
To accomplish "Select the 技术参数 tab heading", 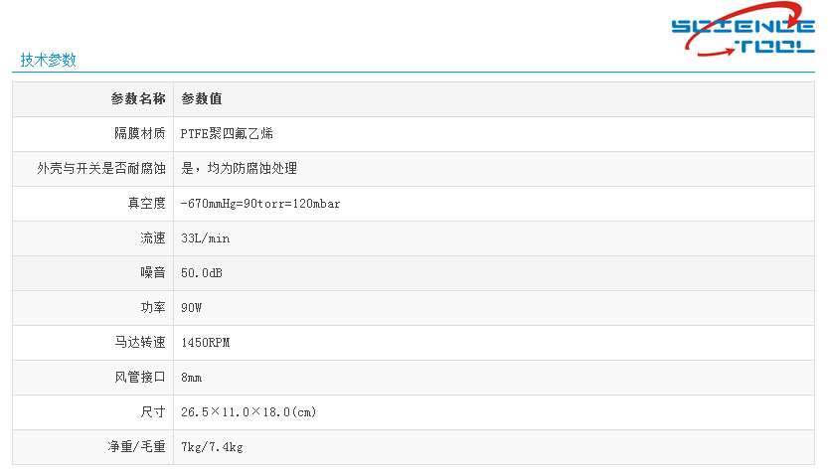I will tap(48, 60).
